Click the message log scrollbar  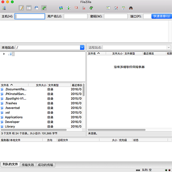170,31
